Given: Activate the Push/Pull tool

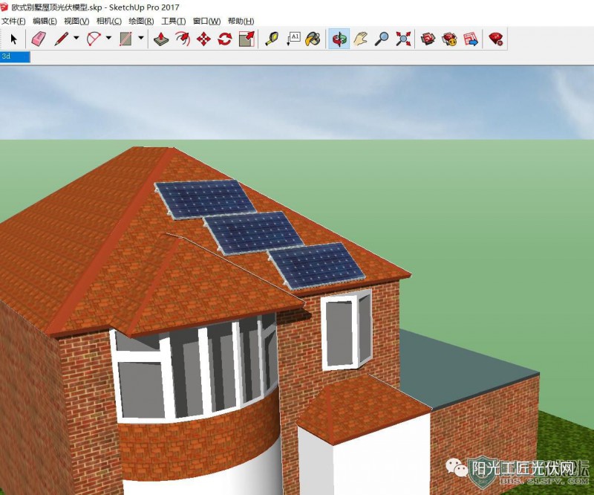Looking at the screenshot, I should [161, 39].
